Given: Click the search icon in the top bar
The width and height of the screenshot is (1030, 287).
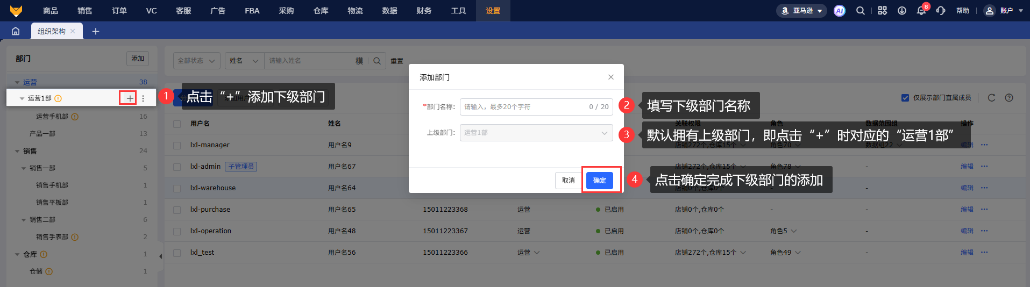Looking at the screenshot, I should click(x=861, y=11).
